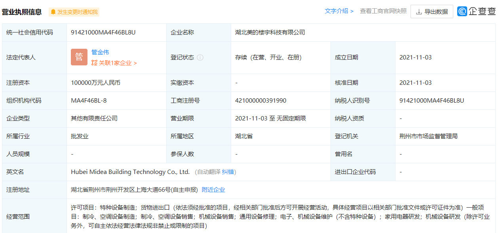Click the 管 avatar for the legal representative
Image resolution: width=498 pixels, height=233 pixels.
(79, 57)
